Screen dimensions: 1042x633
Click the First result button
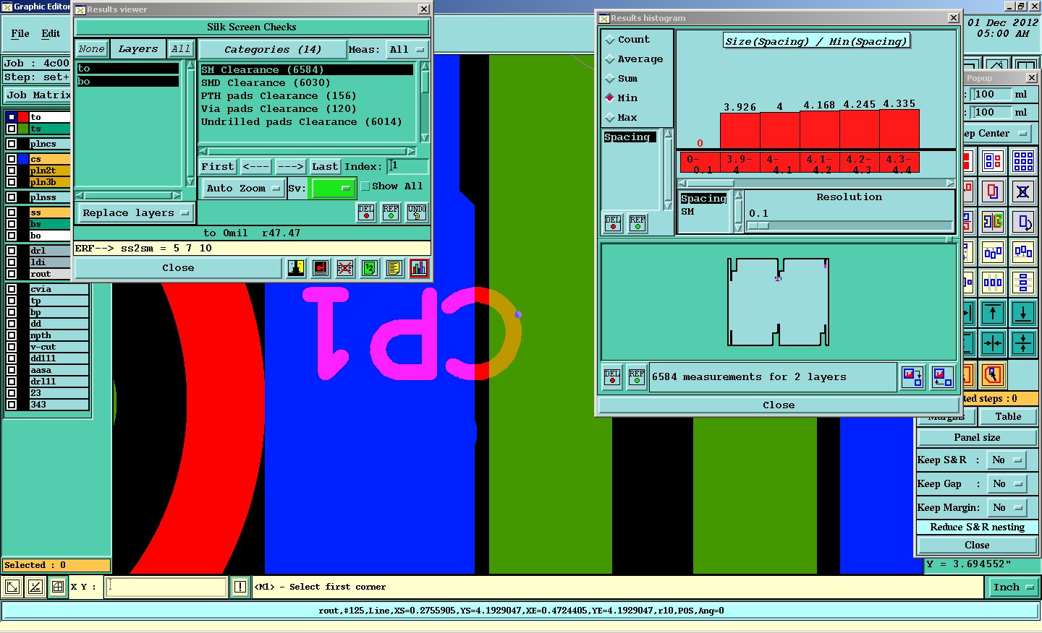pyautogui.click(x=218, y=167)
